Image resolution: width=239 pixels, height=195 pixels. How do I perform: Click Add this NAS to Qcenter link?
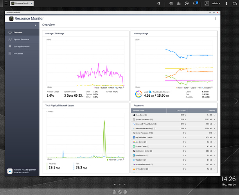click(25, 171)
